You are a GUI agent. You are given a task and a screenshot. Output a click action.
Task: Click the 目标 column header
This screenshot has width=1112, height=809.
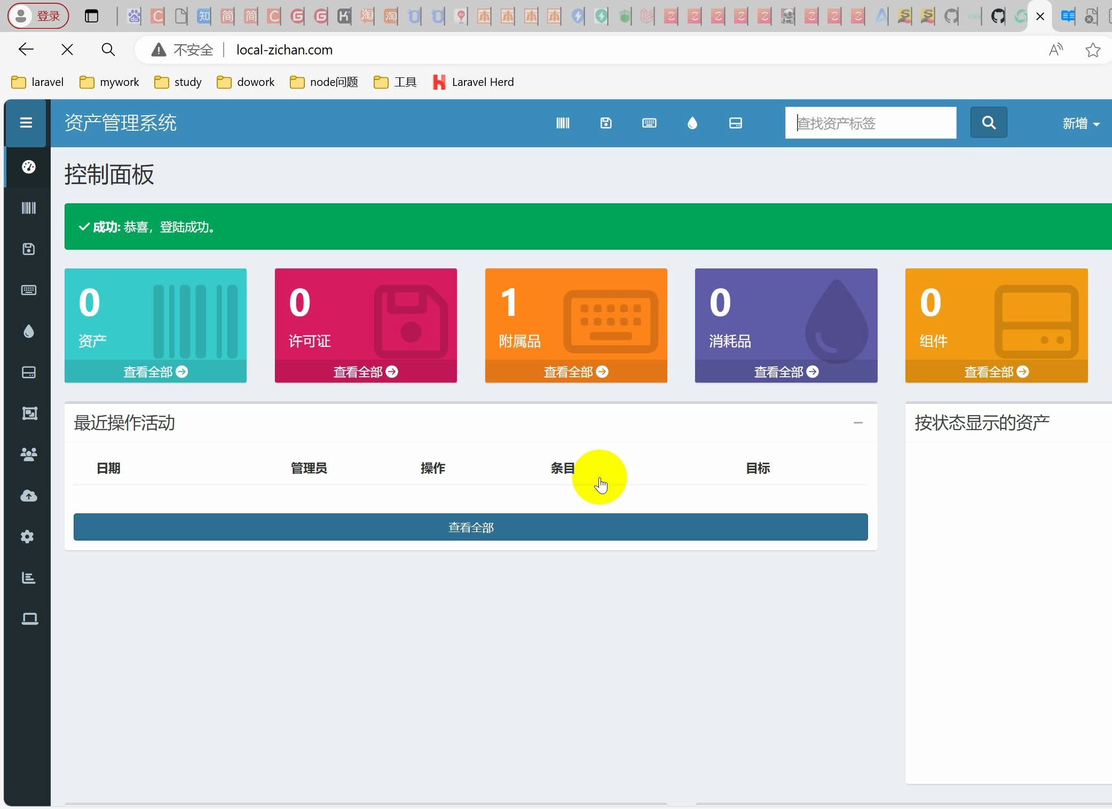(x=758, y=469)
